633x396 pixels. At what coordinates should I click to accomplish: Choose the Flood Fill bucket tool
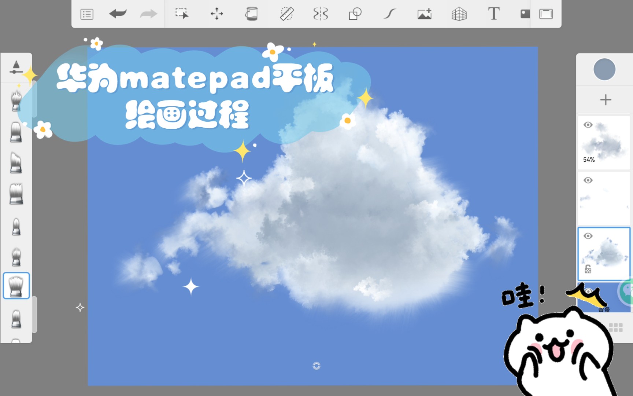click(251, 14)
